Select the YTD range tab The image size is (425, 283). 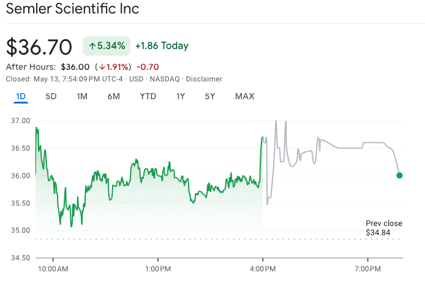tap(148, 96)
